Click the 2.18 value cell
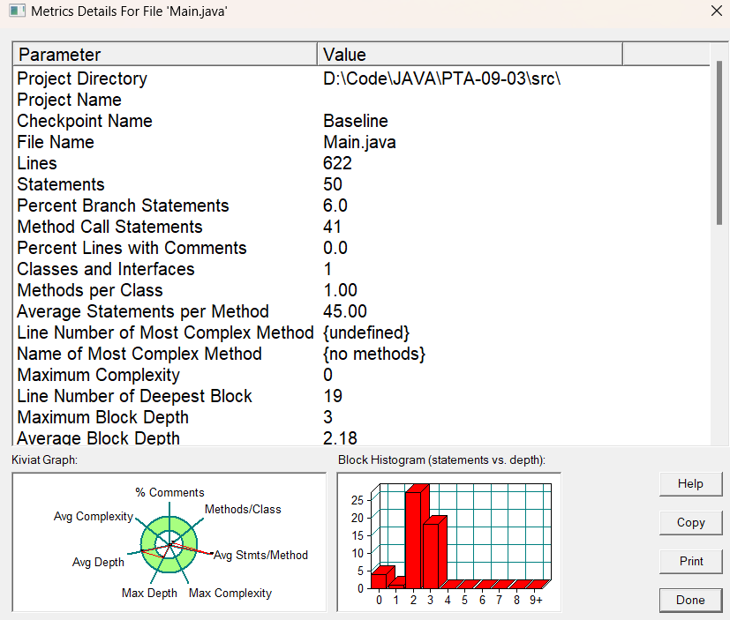 [341, 437]
